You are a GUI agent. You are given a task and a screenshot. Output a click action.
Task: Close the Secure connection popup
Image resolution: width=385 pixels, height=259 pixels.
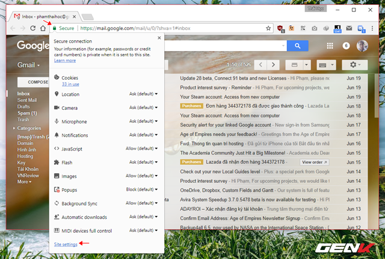tap(159, 38)
